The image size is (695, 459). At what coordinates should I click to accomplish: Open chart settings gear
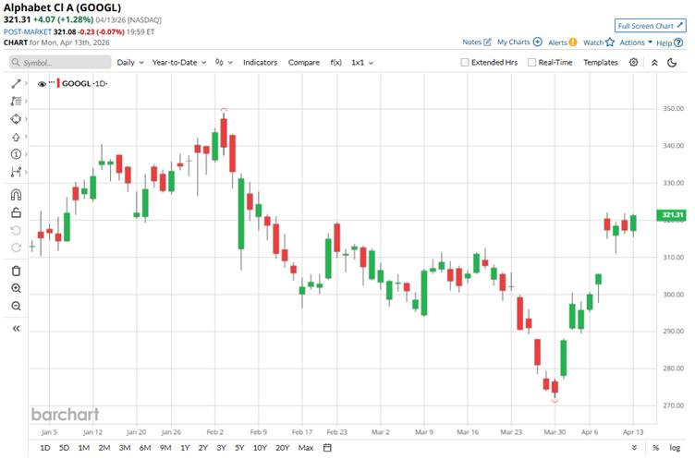(634, 62)
